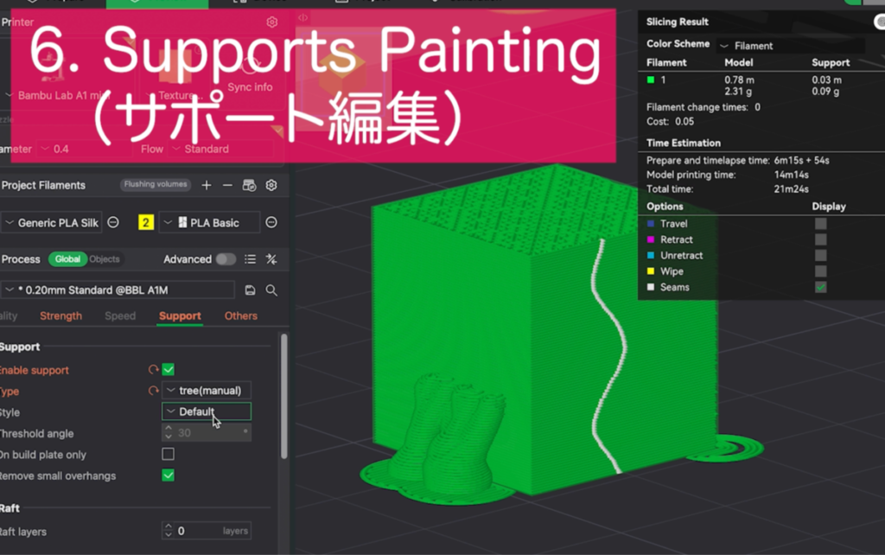Click the save process preset icon
The width and height of the screenshot is (885, 555).
click(251, 290)
